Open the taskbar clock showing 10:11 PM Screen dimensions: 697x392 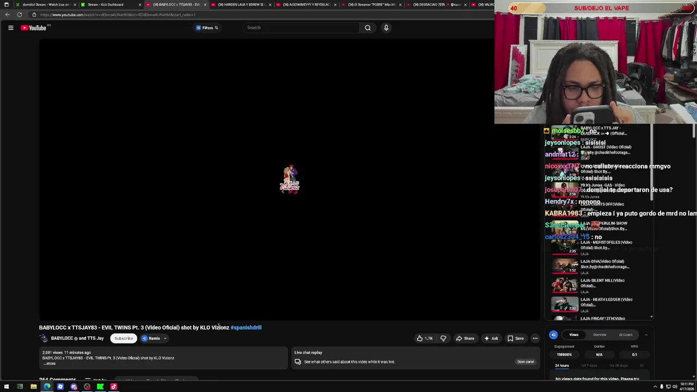[x=686, y=387]
